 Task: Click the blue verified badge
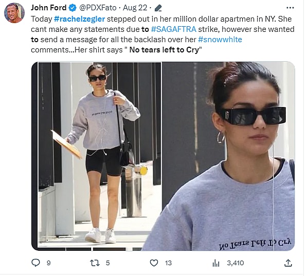(x=73, y=8)
